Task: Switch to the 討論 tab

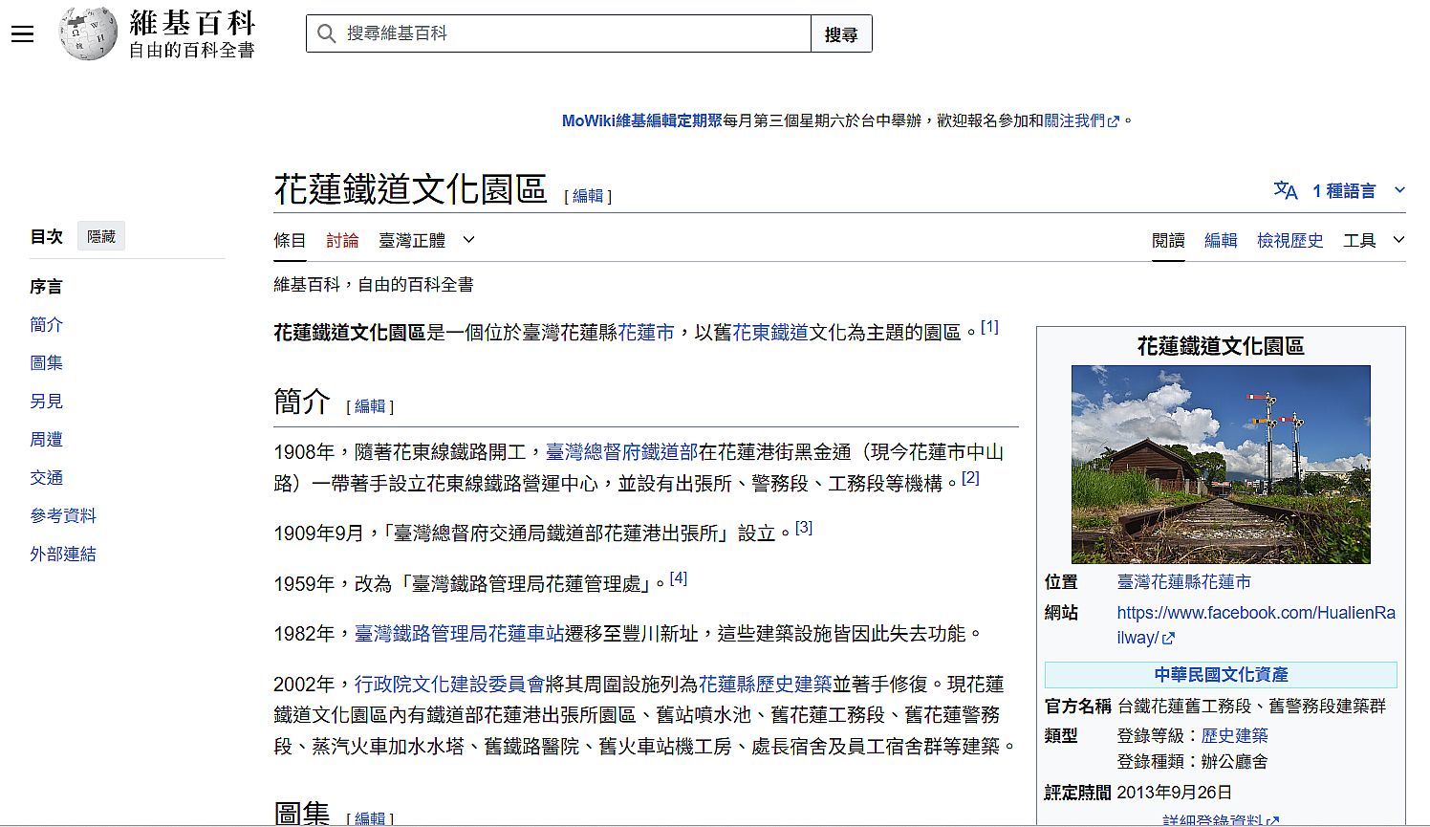Action: point(342,240)
